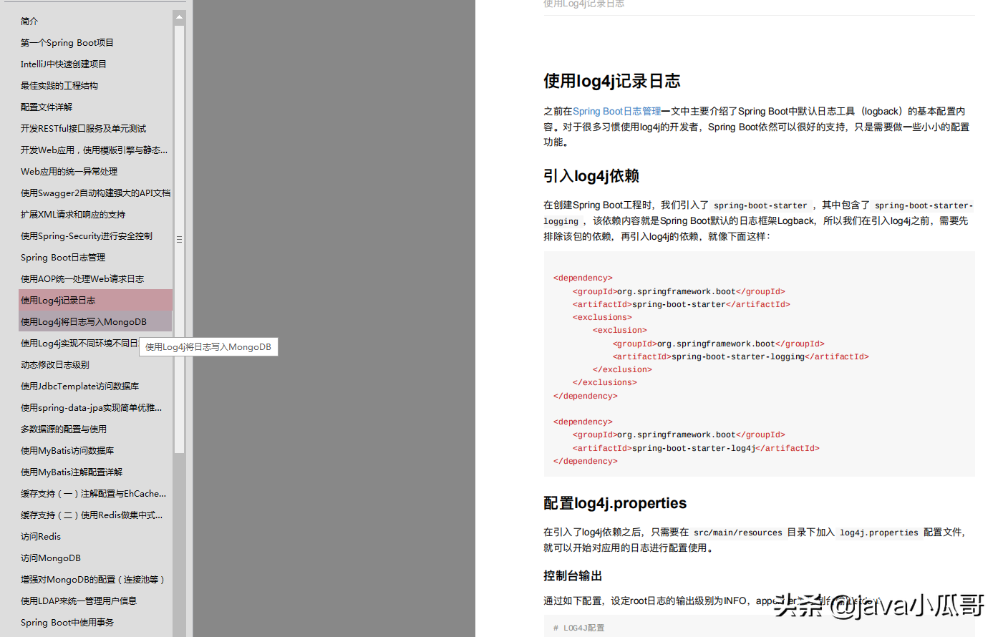Click the page header 使用Log4j记录日志

point(583,4)
